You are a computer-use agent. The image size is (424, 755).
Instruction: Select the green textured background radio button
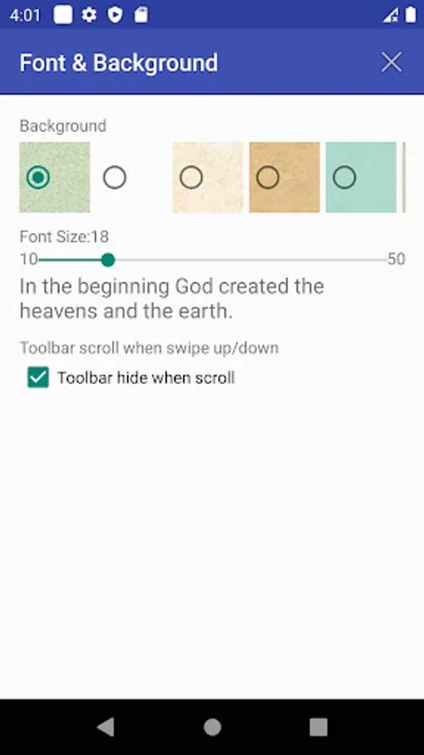coord(38,177)
